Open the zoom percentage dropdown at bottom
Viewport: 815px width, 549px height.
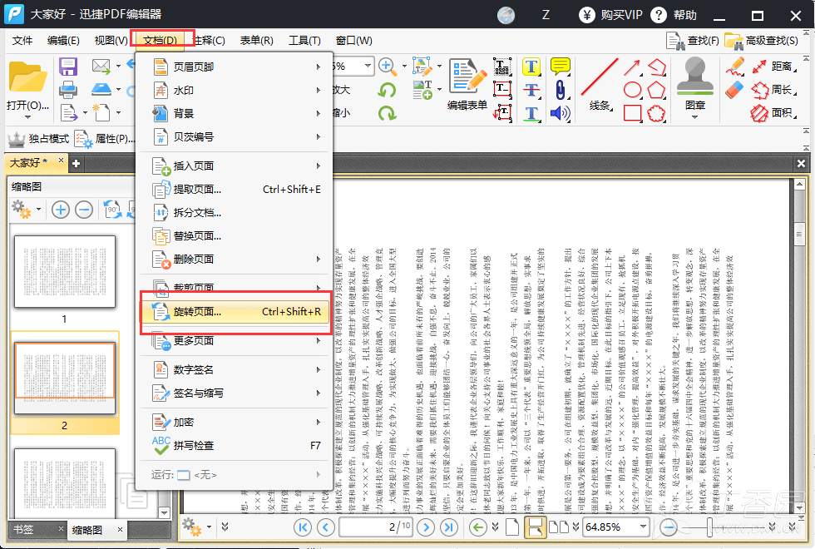tap(642, 527)
